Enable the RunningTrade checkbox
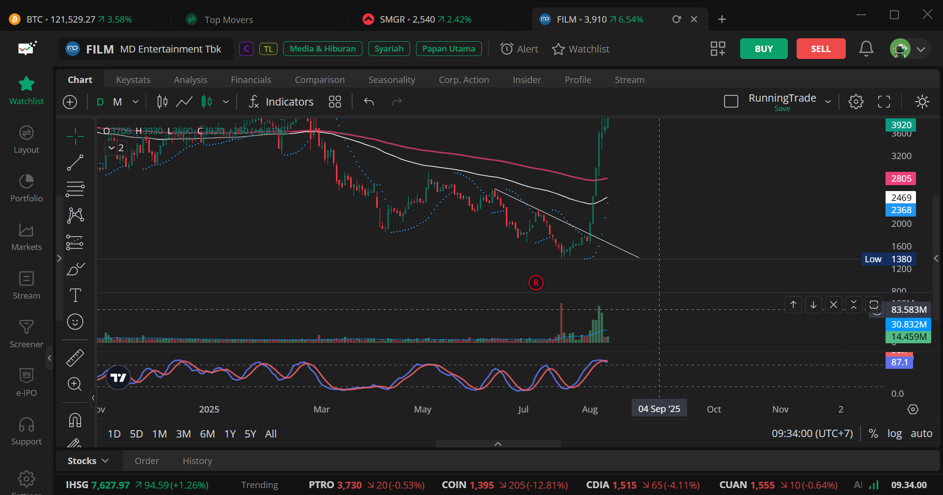Screen dimensions: 943x495 tap(731, 100)
